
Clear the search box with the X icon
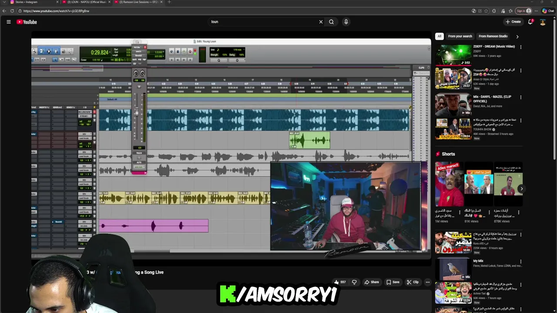tap(321, 22)
